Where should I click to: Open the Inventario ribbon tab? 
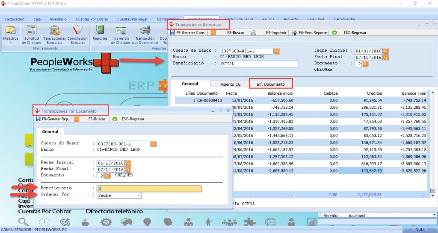(58, 19)
